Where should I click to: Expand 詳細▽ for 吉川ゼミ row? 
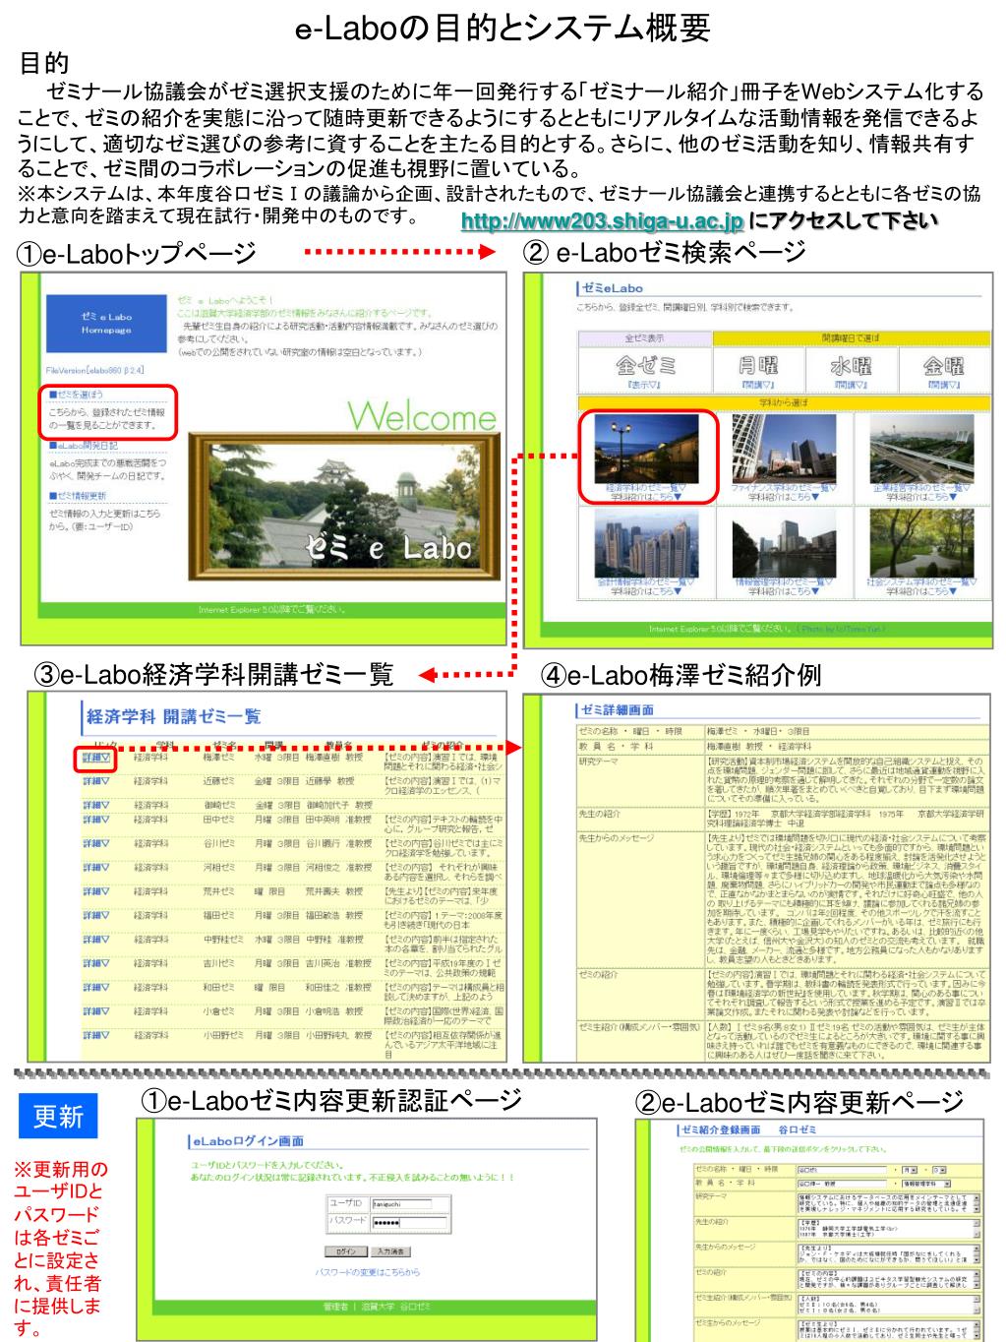point(95,963)
